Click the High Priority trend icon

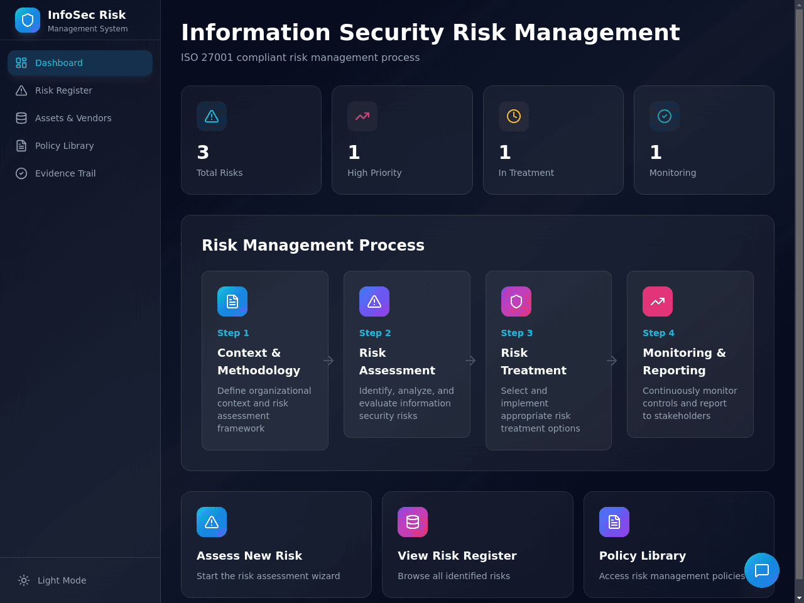pyautogui.click(x=362, y=116)
